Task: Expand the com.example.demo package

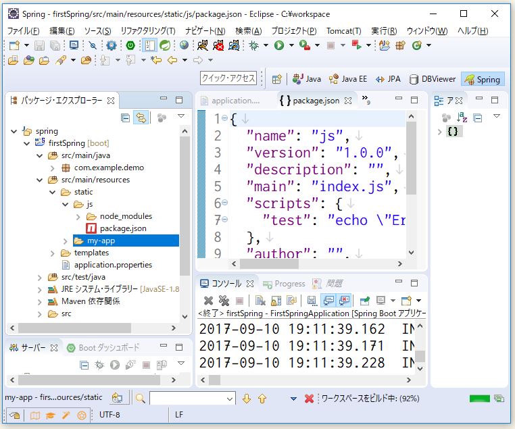Action: click(53, 168)
